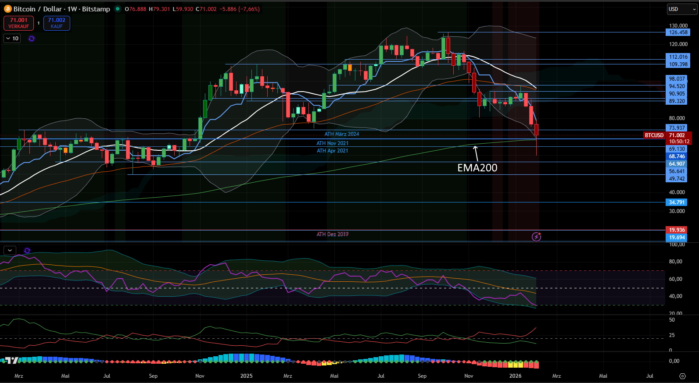
Task: Click the TradingView logo at bottom left
Action: tap(11, 361)
